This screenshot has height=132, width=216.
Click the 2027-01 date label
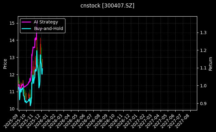pos(130,121)
